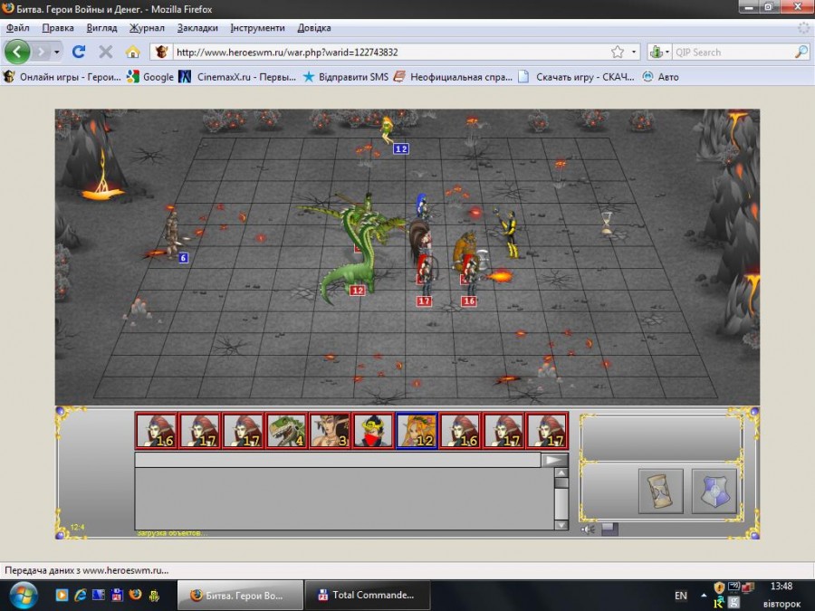The image size is (815, 611).
Task: Click into the battle chat input field
Action: point(338,460)
